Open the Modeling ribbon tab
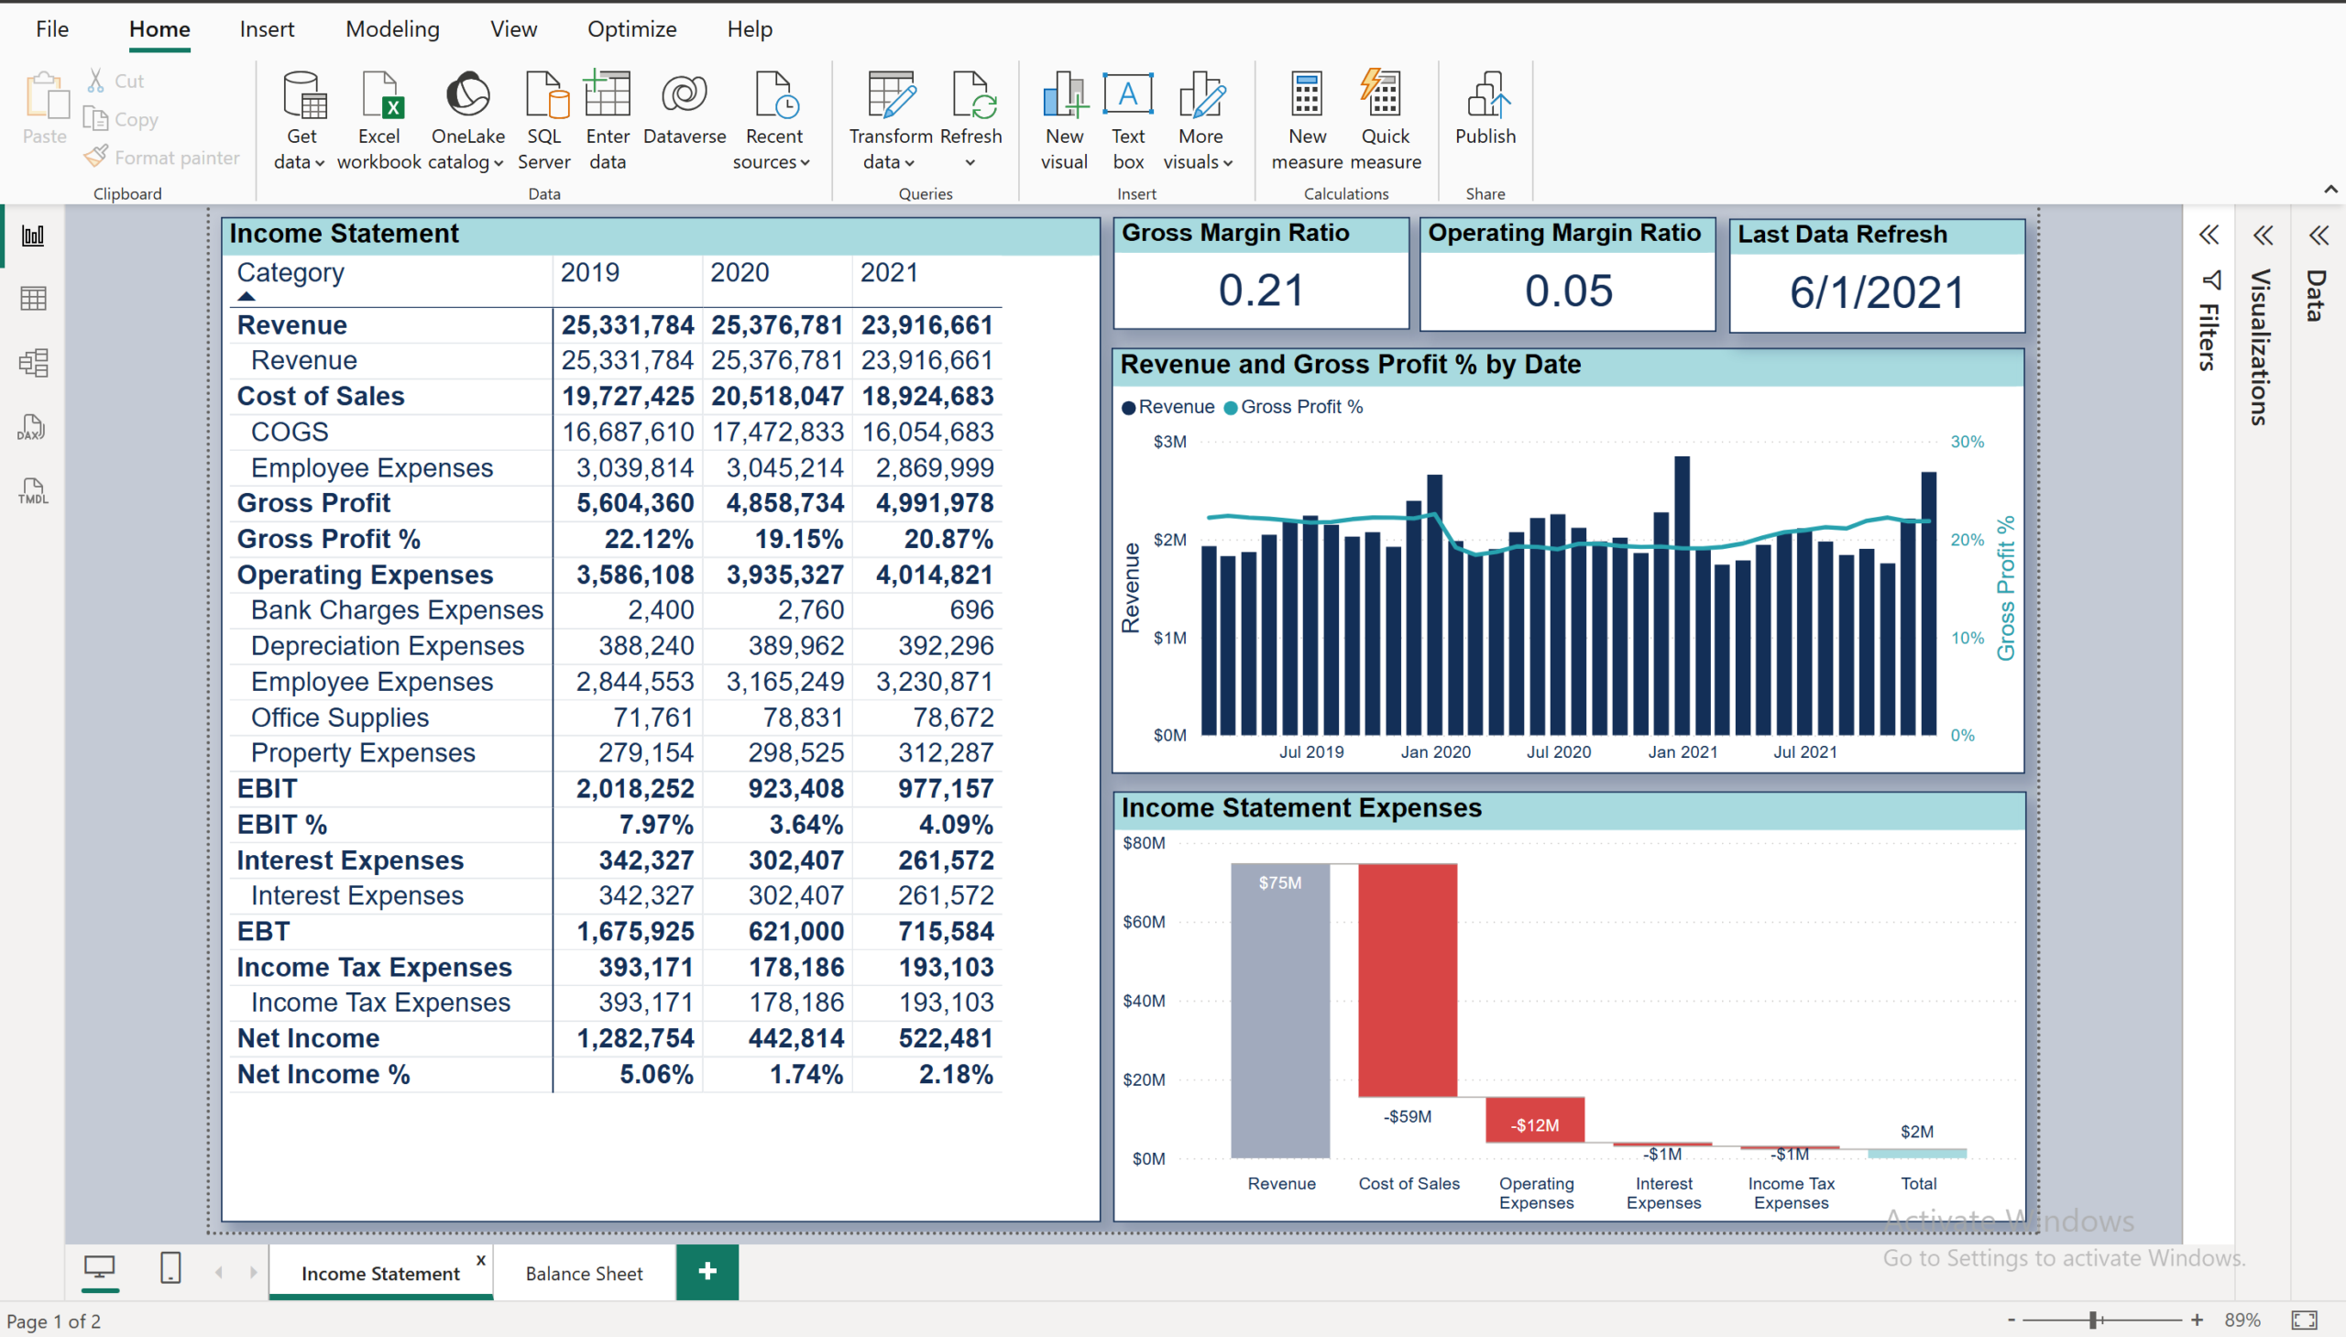The height and width of the screenshot is (1337, 2346). point(392,29)
